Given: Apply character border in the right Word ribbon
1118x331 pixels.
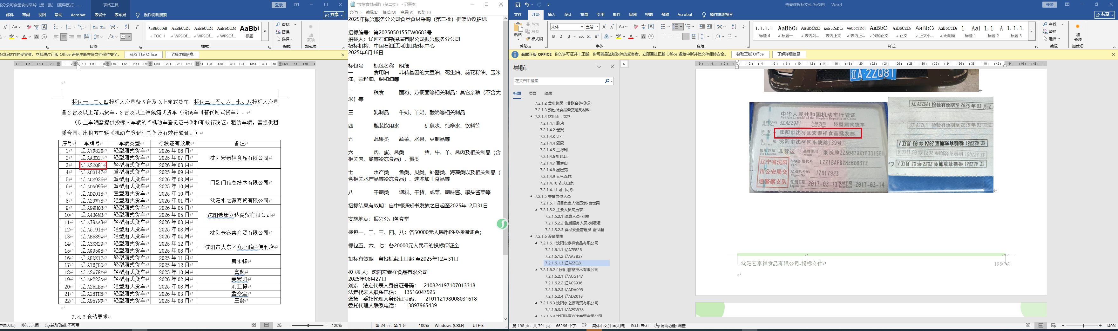Looking at the screenshot, I should (x=651, y=27).
